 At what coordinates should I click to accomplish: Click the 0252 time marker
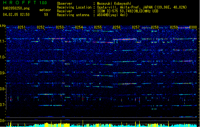(x=41, y=27)
